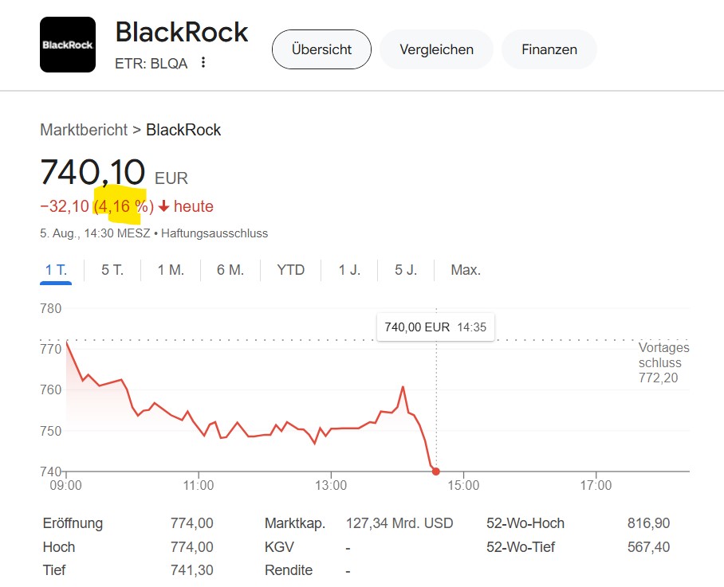Click the Rendite label

click(289, 570)
